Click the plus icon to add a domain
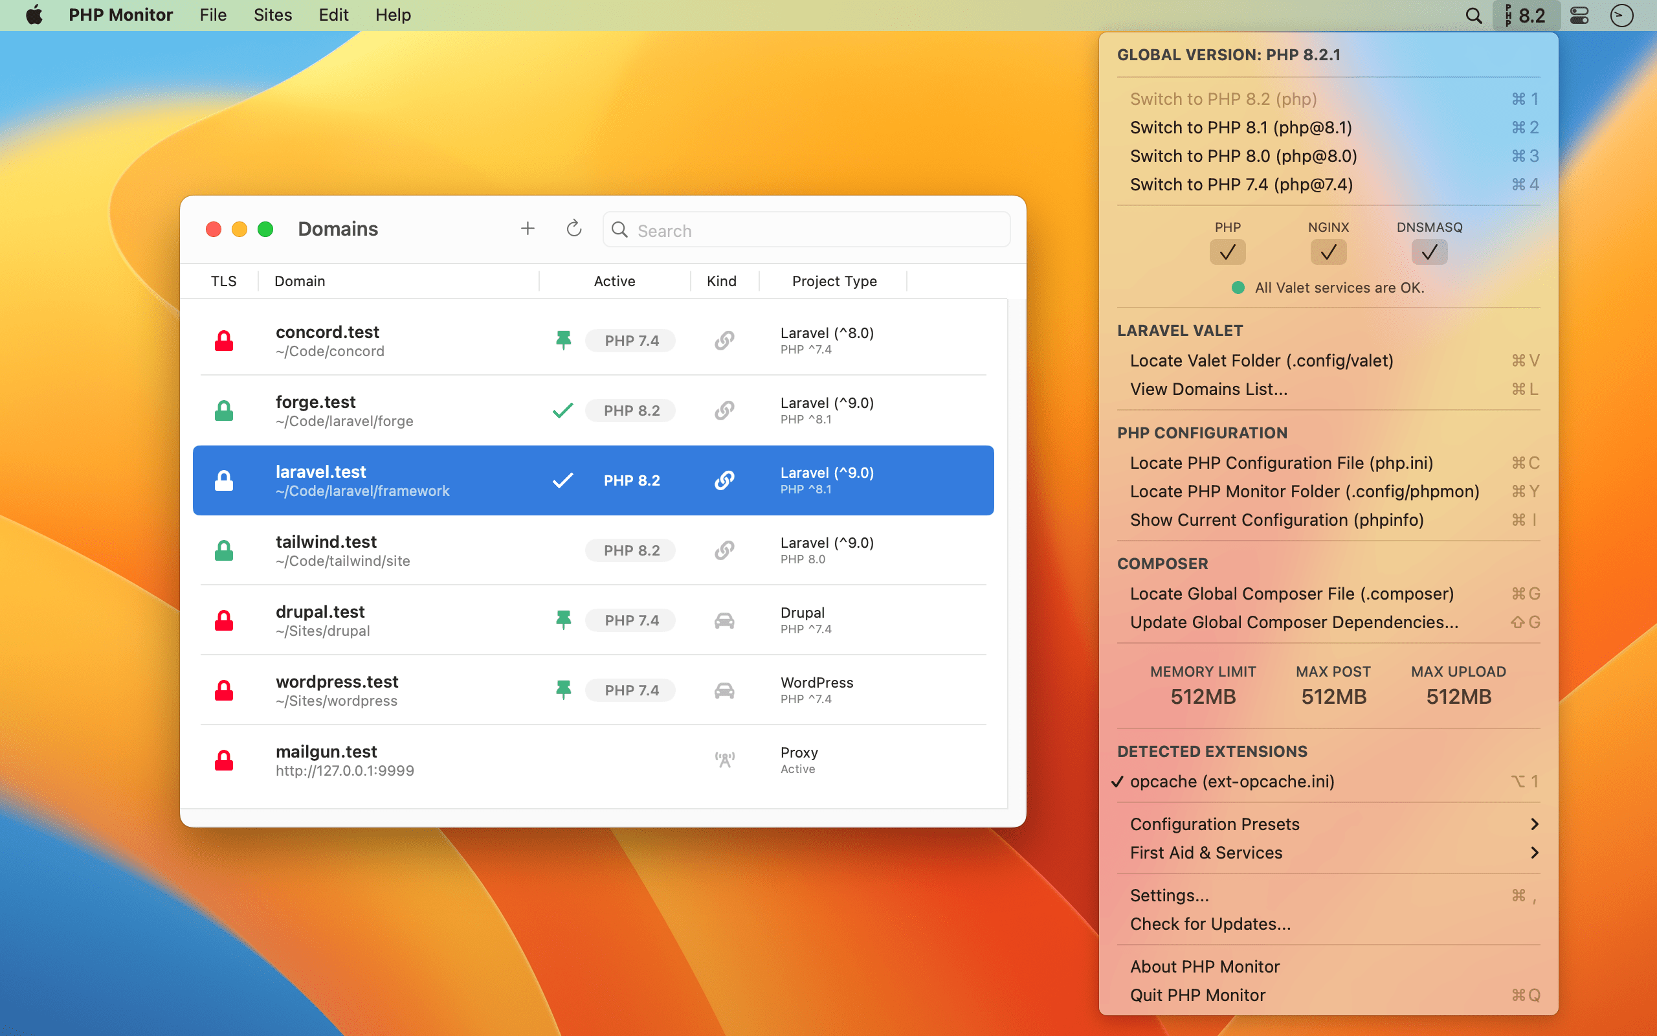 point(528,229)
